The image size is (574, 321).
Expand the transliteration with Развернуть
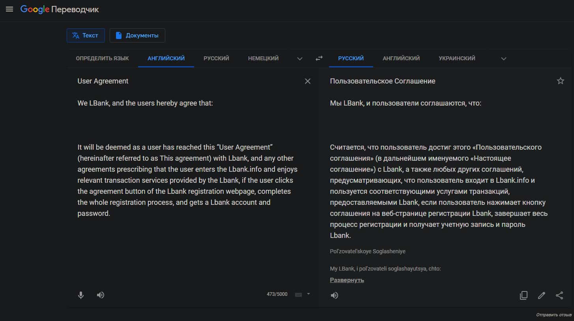click(x=347, y=280)
